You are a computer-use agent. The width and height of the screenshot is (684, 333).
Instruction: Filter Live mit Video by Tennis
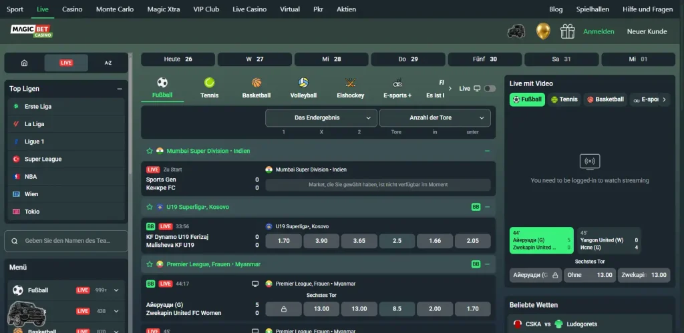564,99
